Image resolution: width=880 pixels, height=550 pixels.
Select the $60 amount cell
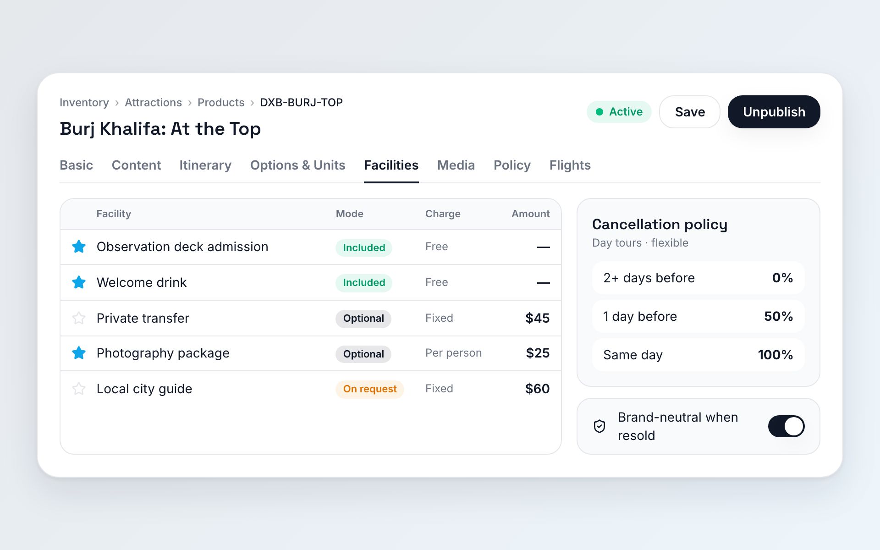(x=537, y=389)
